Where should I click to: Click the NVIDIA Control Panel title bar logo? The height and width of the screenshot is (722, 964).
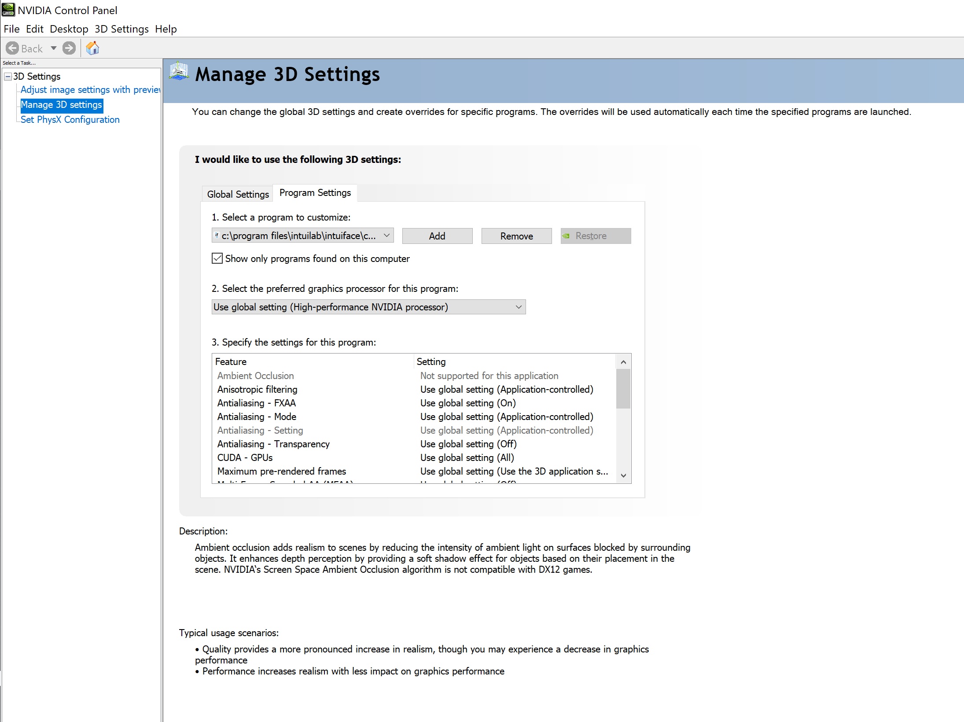click(x=9, y=10)
